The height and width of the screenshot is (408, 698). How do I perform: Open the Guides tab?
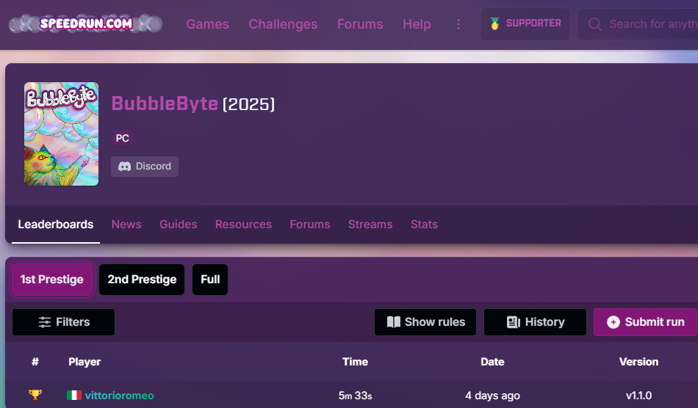179,225
